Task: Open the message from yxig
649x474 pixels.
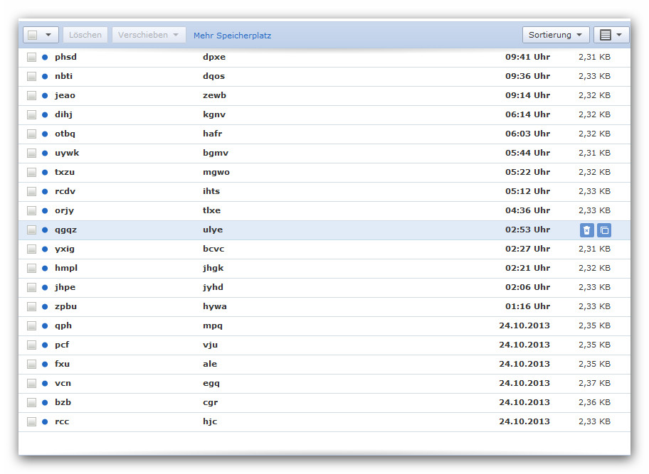Action: click(65, 249)
